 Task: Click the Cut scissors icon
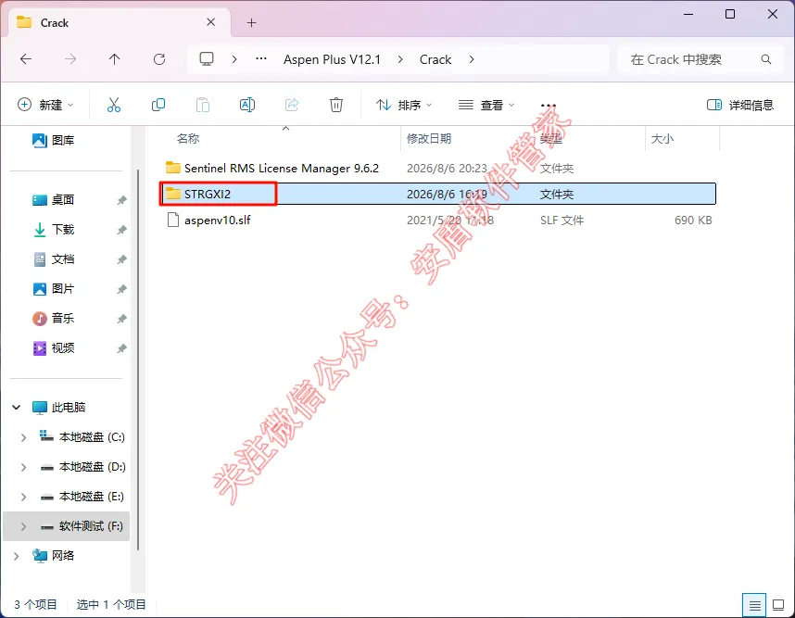click(x=114, y=105)
